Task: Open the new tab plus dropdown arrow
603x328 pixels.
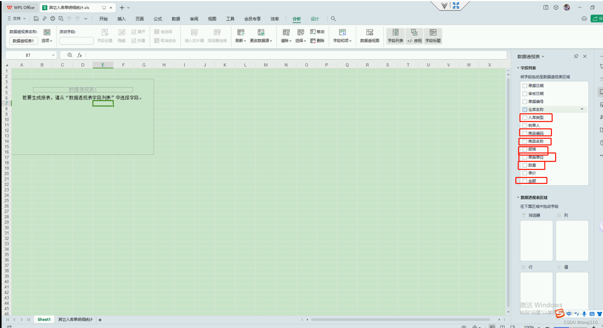Action: (x=128, y=8)
